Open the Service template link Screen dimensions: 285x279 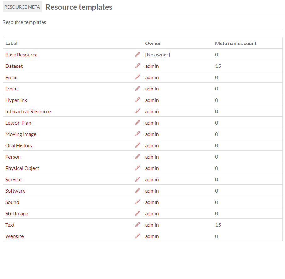pyautogui.click(x=13, y=180)
